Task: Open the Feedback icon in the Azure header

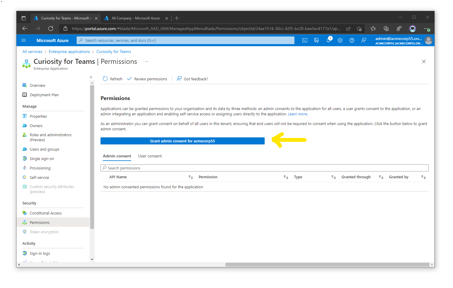Action: (x=364, y=40)
